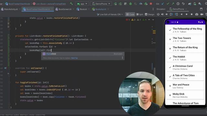The image size is (207, 116).
Task: Toggle finished on The Fellowship of the Ring
Action: click(x=170, y=30)
